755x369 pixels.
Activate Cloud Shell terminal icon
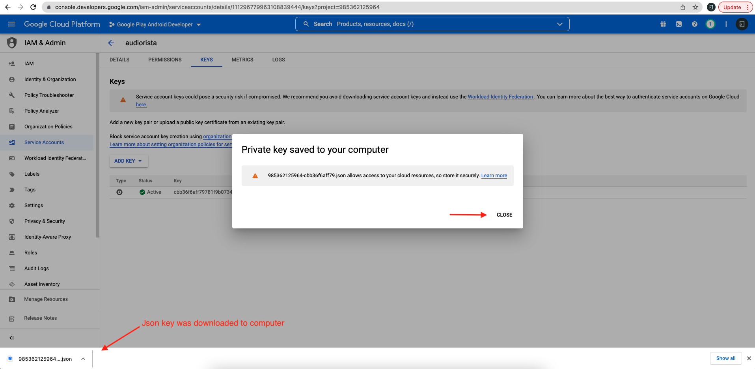click(x=679, y=24)
